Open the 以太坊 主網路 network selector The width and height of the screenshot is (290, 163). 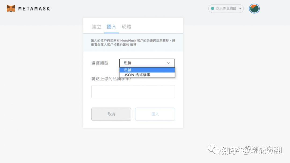pyautogui.click(x=226, y=9)
